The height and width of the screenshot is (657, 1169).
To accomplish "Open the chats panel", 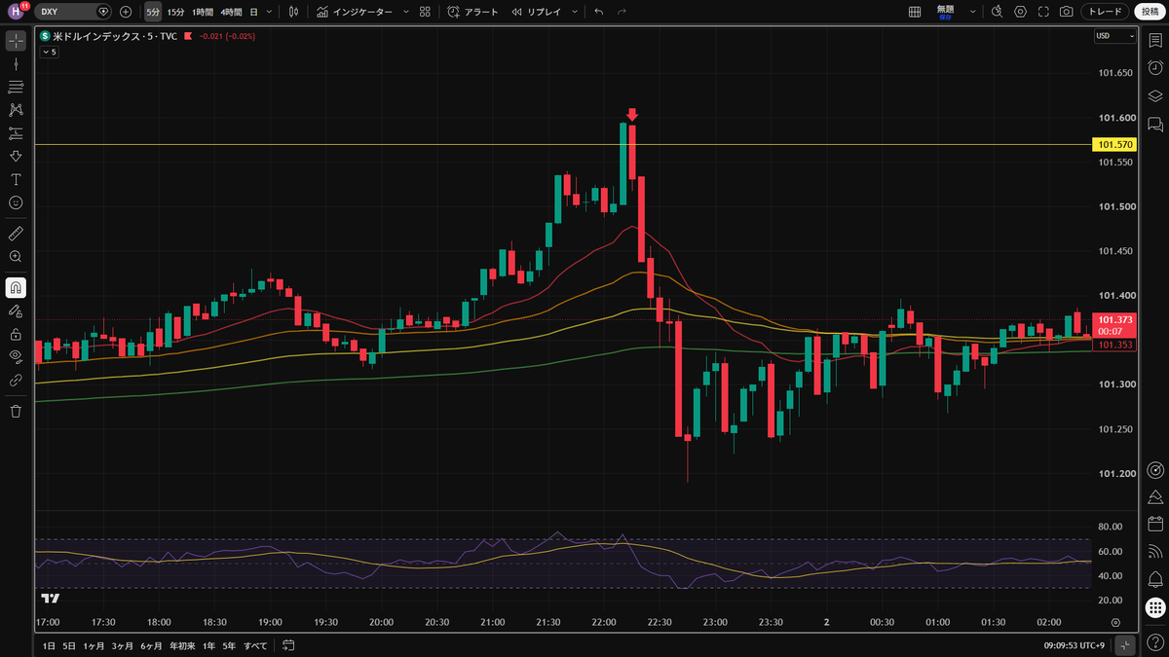I will [x=1155, y=124].
